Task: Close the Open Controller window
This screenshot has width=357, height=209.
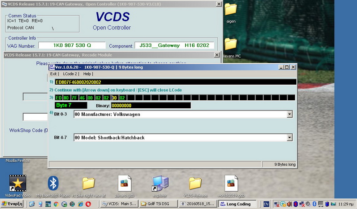Action: [219, 4]
